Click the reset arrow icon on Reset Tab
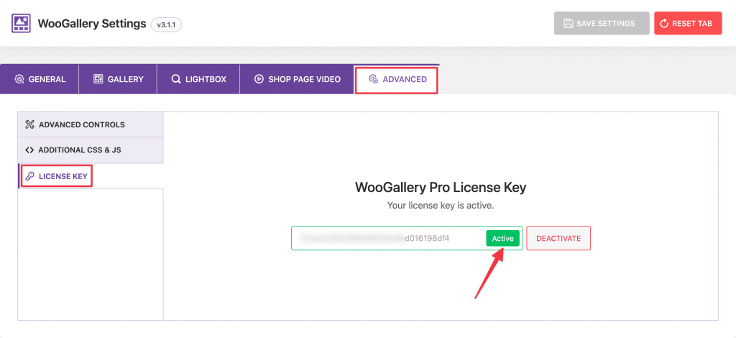The height and width of the screenshot is (338, 736). (663, 24)
